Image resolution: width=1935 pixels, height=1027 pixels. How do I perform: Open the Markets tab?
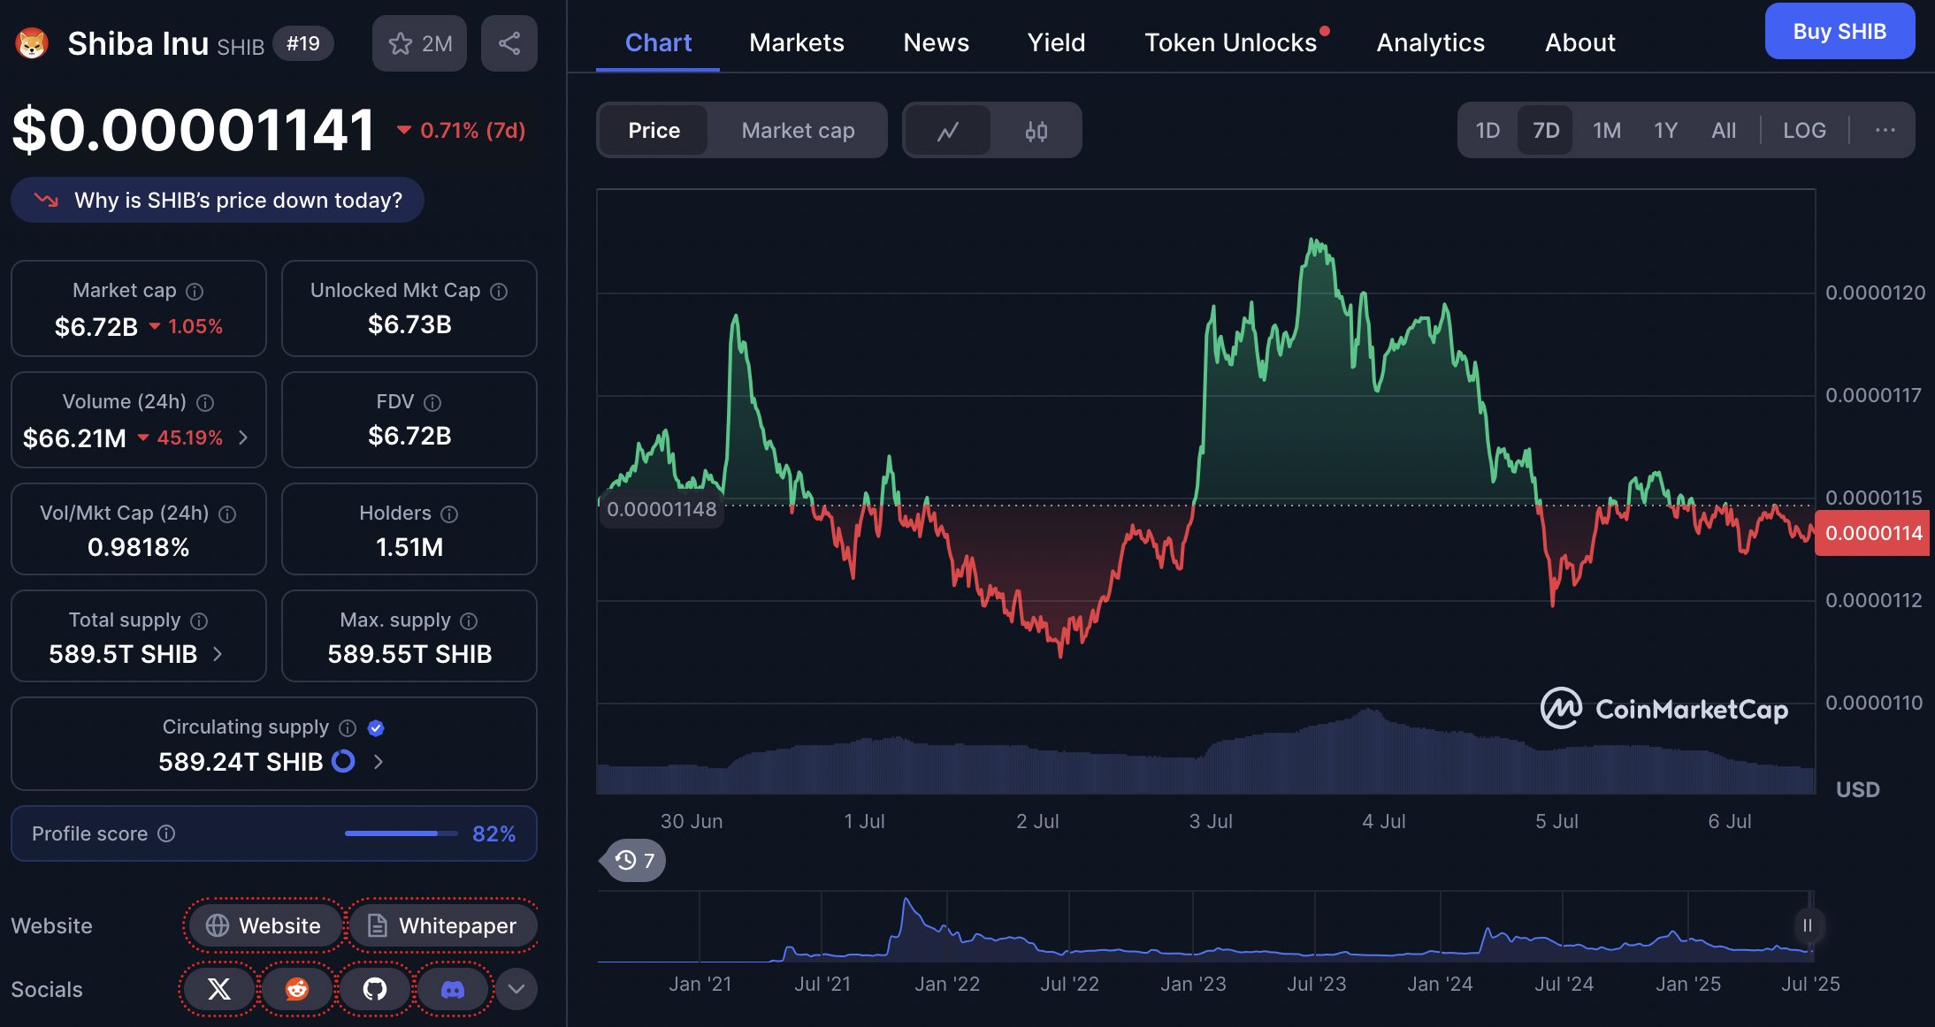tap(797, 42)
